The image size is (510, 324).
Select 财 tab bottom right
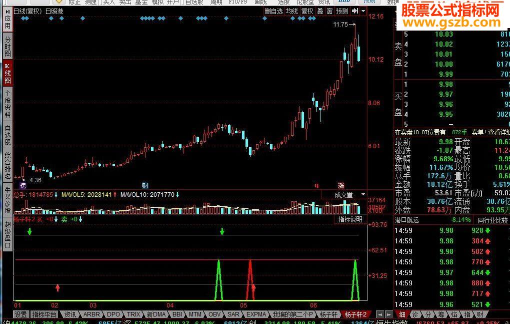(480, 314)
